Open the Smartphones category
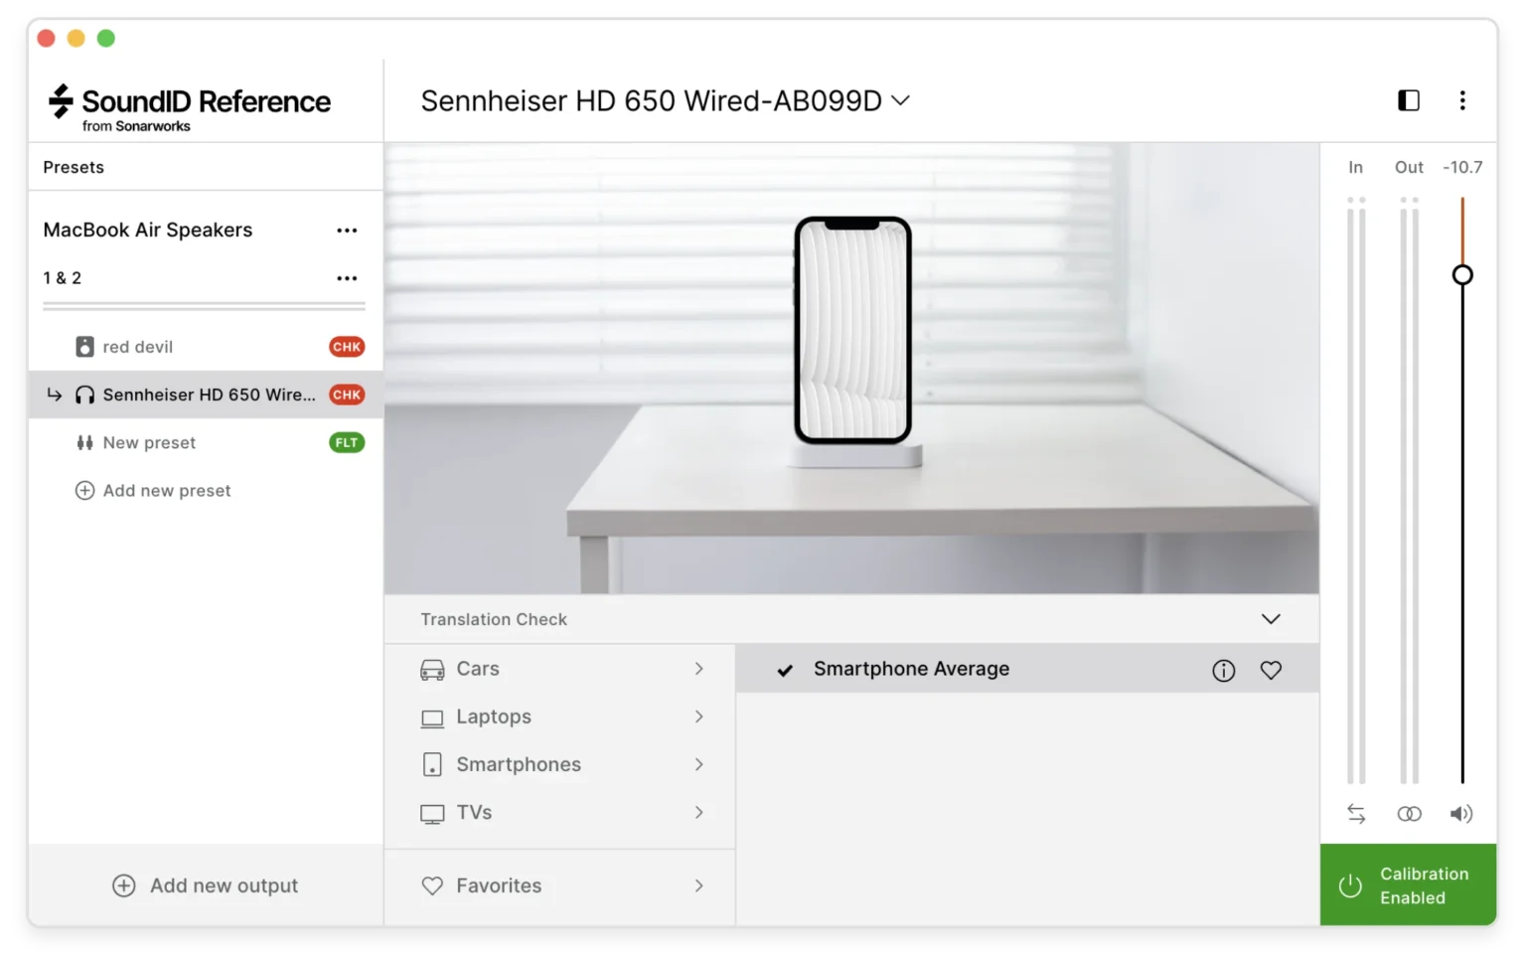 tap(560, 764)
